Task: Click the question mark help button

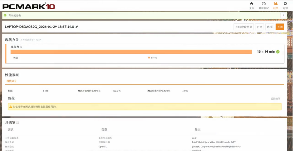Action: point(283,15)
